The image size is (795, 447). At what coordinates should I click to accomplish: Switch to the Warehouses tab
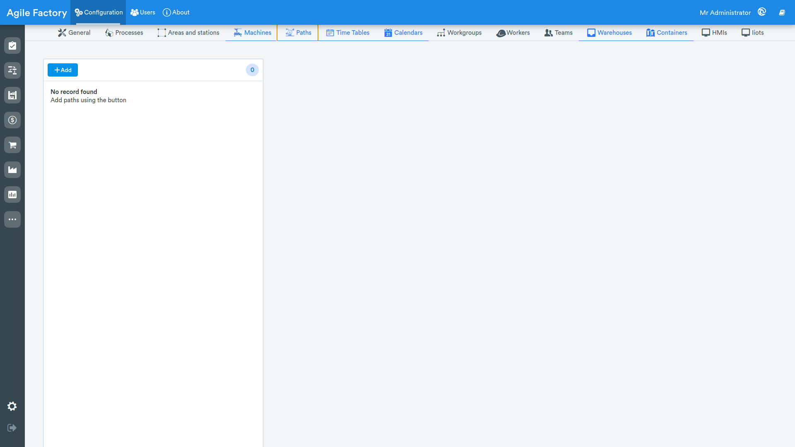(609, 33)
